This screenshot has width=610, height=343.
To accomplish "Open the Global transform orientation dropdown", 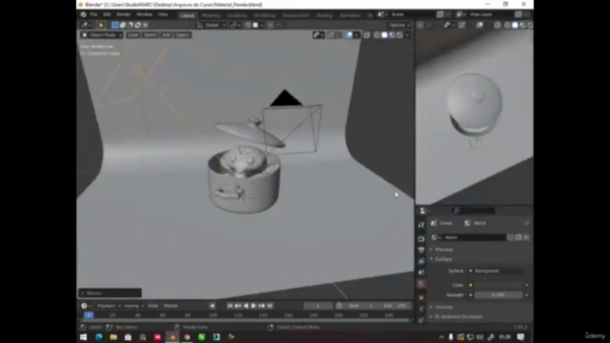I will click(212, 25).
